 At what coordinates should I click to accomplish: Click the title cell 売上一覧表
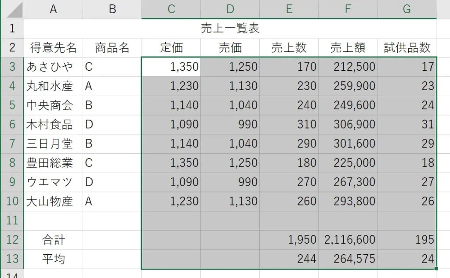[x=230, y=29]
